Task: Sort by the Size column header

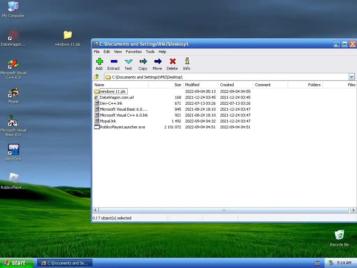Action: click(x=166, y=85)
